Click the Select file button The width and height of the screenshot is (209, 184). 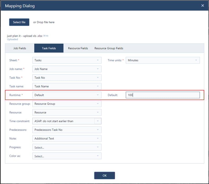point(19,22)
